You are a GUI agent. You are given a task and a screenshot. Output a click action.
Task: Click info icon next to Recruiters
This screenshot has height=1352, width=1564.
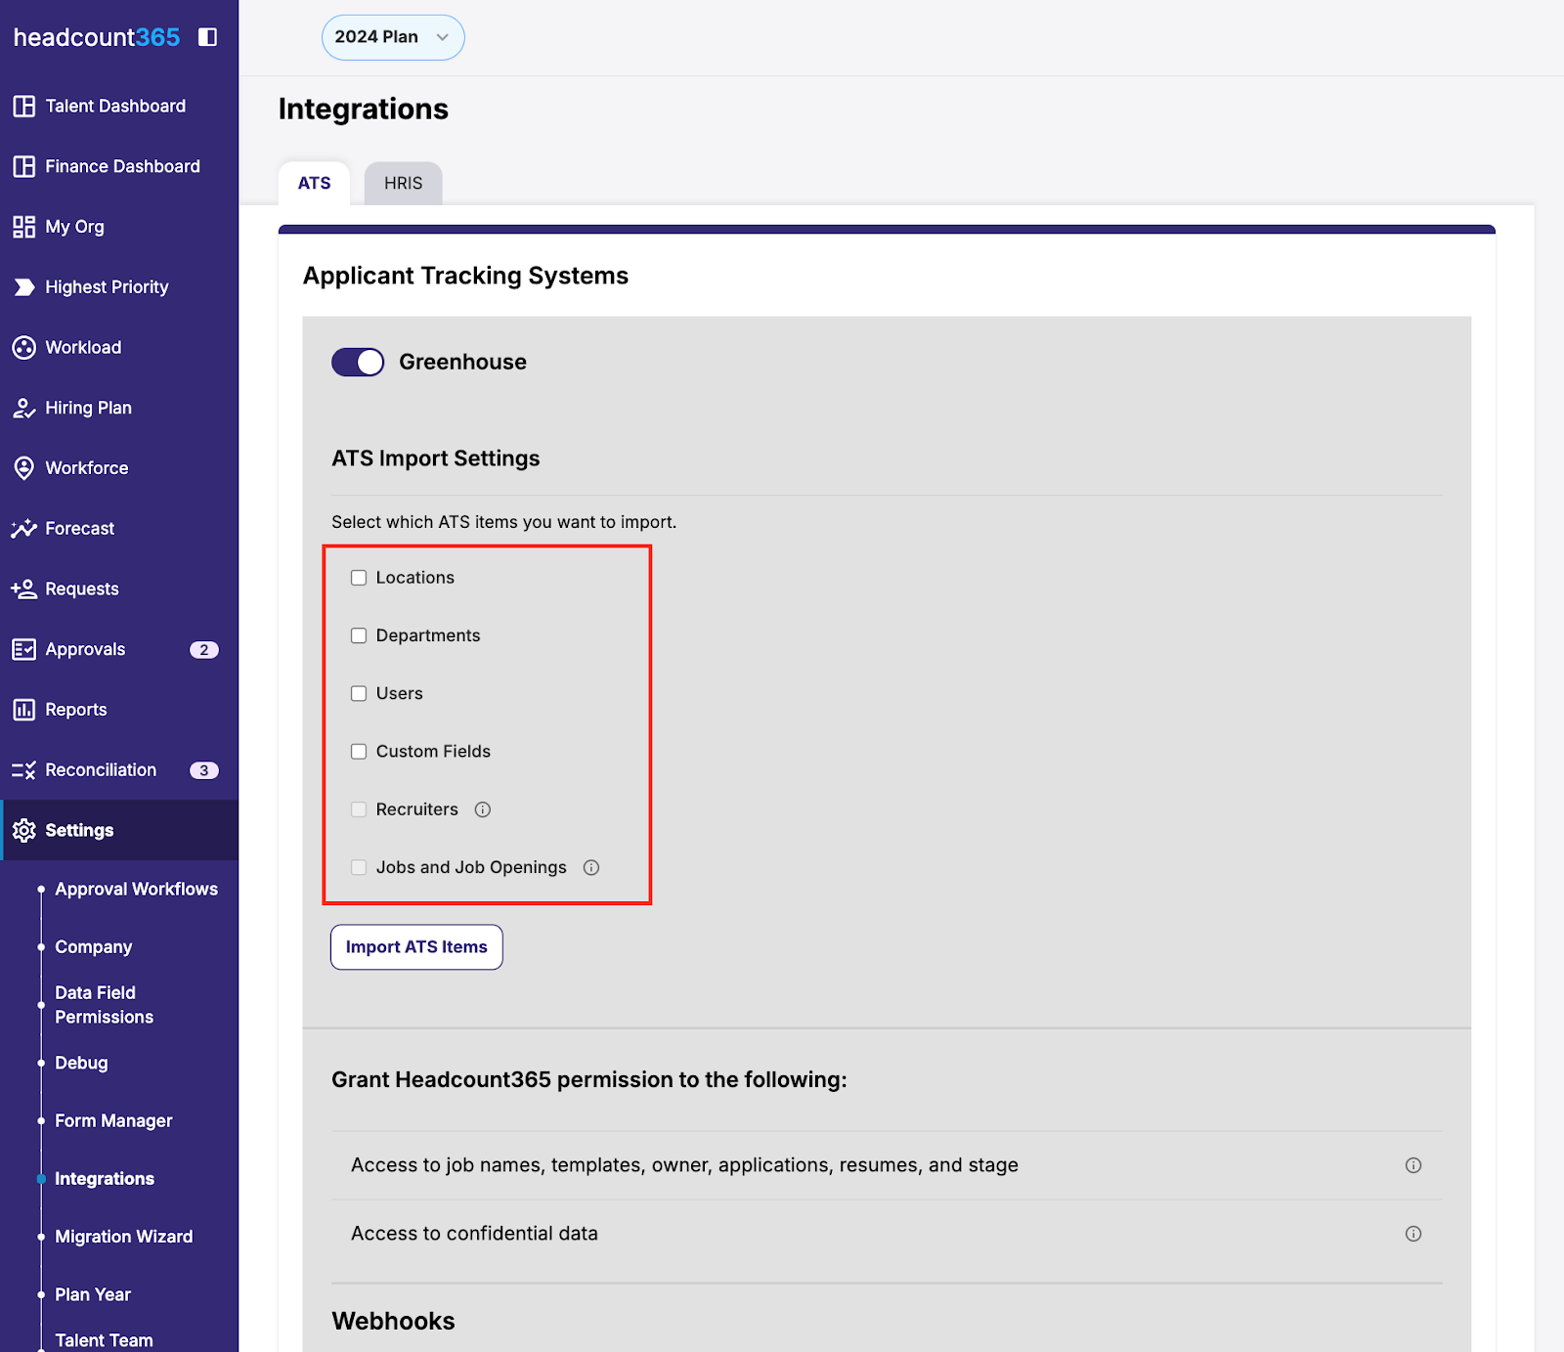483,809
